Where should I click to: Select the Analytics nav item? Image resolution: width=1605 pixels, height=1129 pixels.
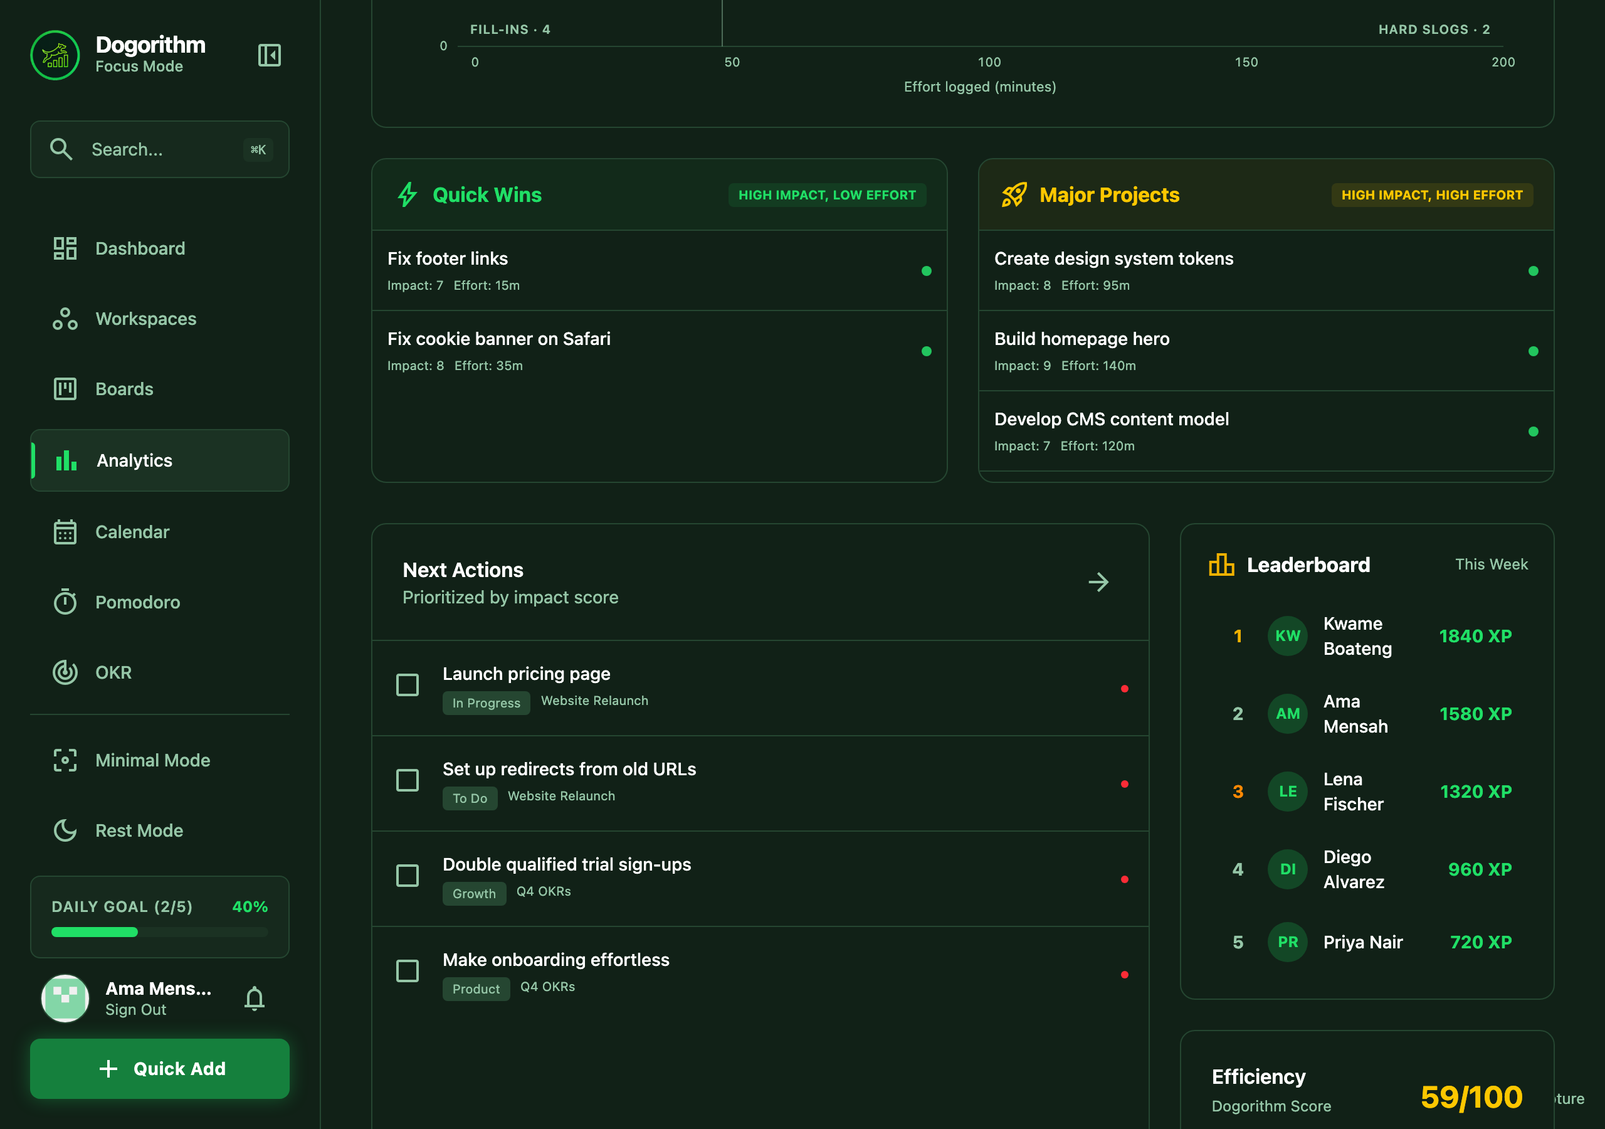click(x=159, y=460)
